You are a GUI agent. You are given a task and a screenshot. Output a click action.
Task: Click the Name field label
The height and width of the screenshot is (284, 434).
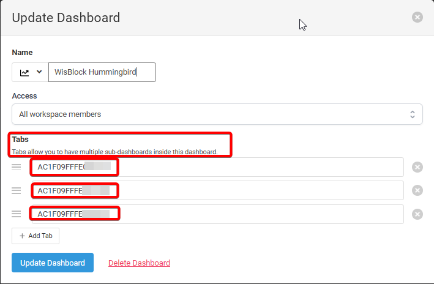[x=22, y=53]
